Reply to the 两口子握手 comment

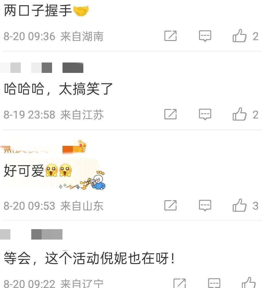coord(205,36)
